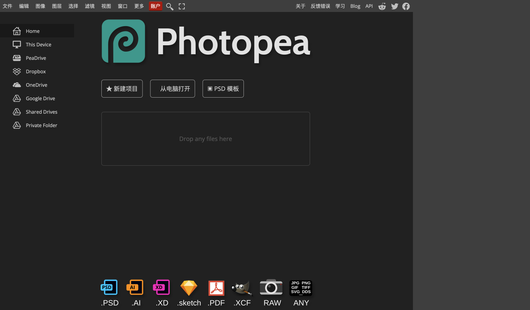This screenshot has height=310, width=530.
Task: Click the 从电脑打开 button
Action: click(172, 89)
